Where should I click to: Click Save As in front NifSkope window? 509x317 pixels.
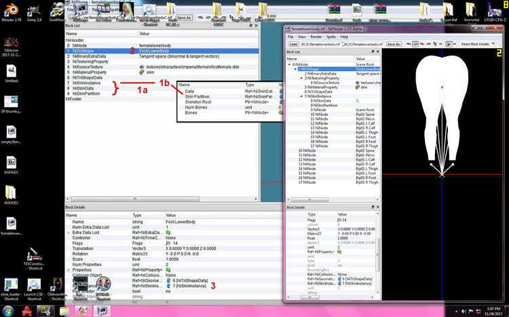(394, 44)
